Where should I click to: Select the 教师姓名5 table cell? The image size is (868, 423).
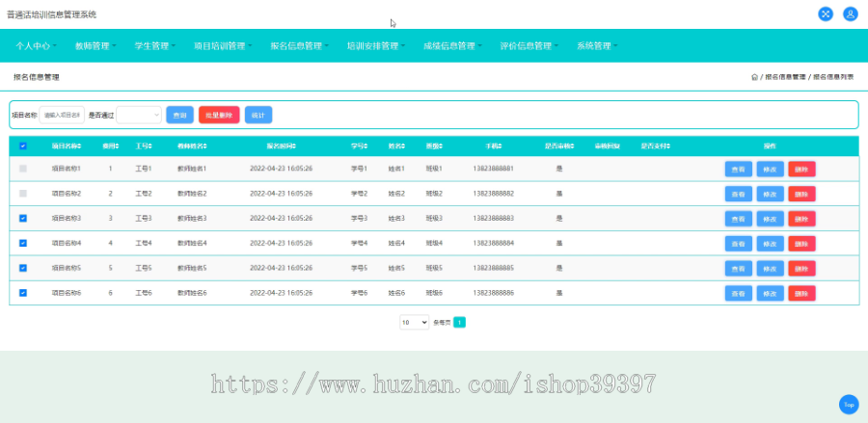(x=192, y=268)
